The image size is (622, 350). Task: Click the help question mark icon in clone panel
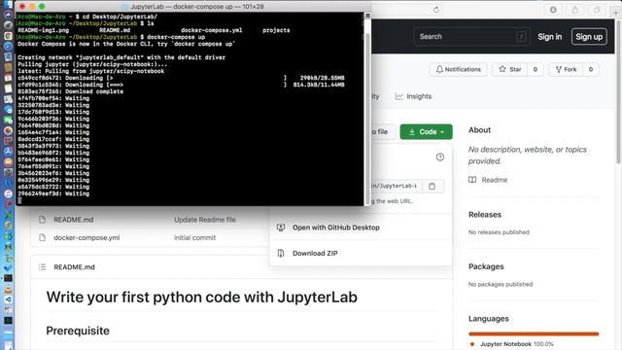(440, 157)
